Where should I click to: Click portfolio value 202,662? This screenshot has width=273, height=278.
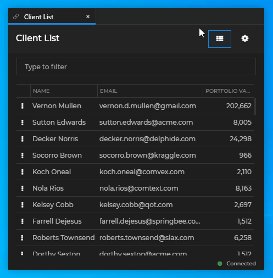click(x=239, y=106)
